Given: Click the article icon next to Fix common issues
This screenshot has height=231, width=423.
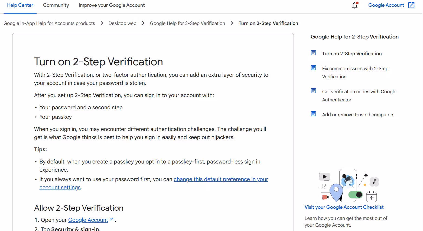Looking at the screenshot, I should tap(313, 68).
